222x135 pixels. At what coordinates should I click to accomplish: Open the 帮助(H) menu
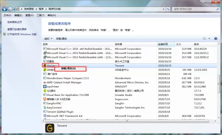point(52,15)
